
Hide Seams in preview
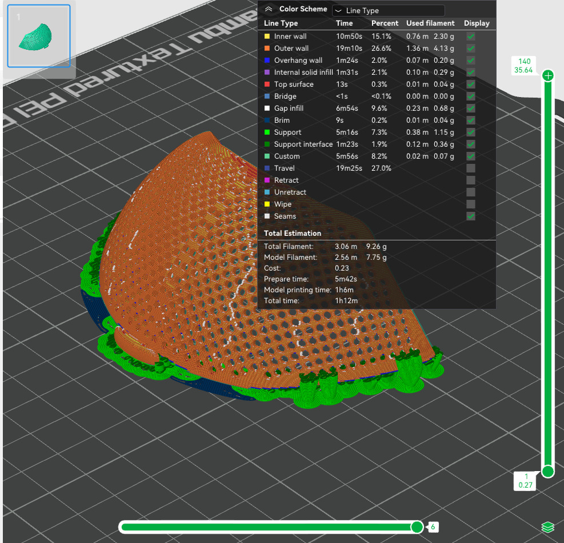coord(470,216)
